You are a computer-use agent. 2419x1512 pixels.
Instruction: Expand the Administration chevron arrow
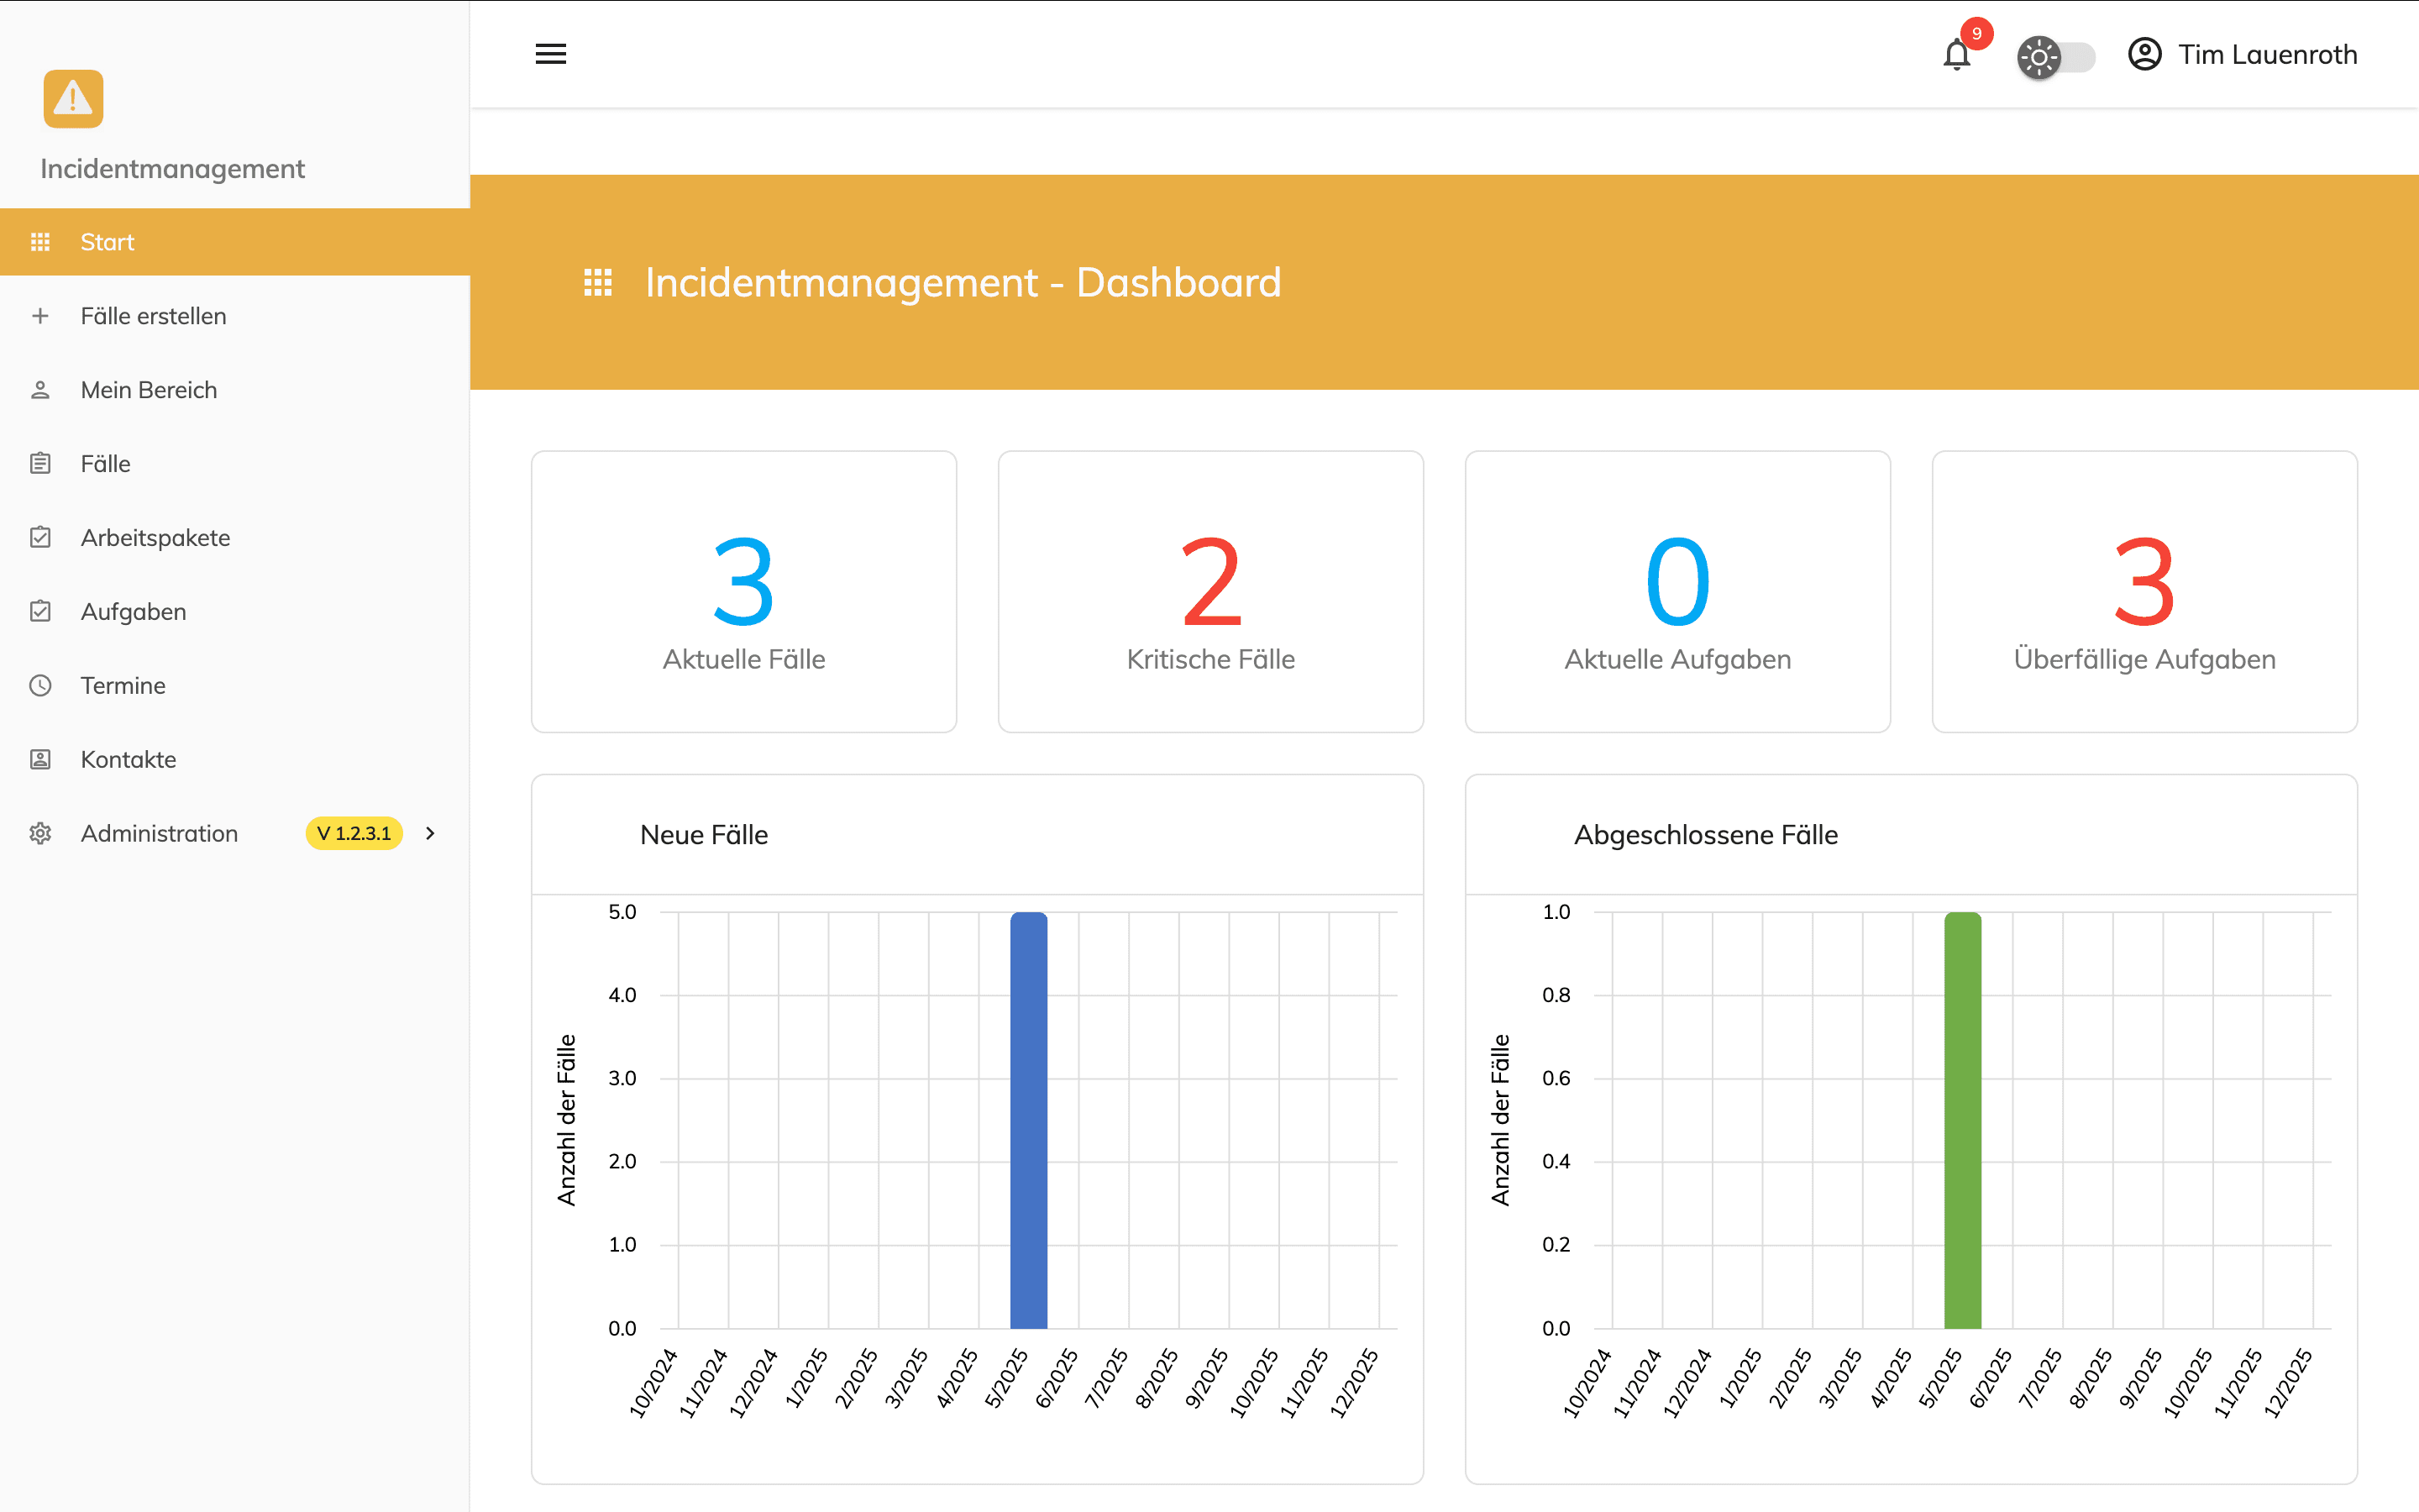click(430, 834)
